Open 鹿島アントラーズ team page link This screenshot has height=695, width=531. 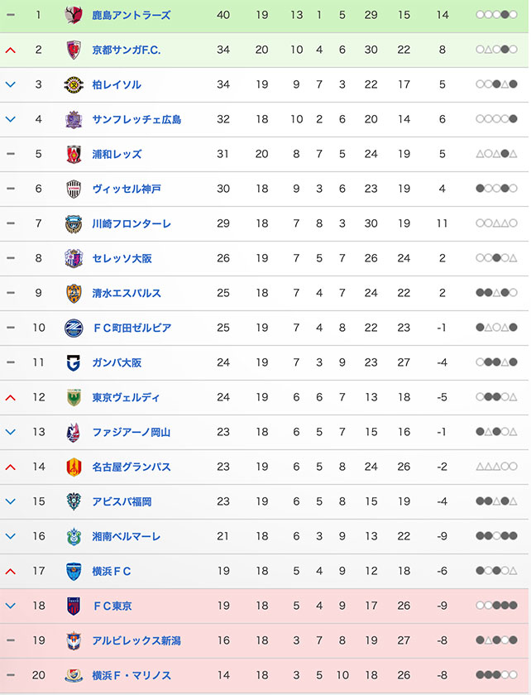tap(132, 15)
